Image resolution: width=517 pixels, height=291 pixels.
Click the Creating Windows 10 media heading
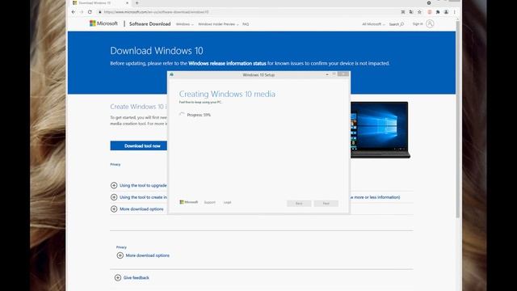[227, 94]
